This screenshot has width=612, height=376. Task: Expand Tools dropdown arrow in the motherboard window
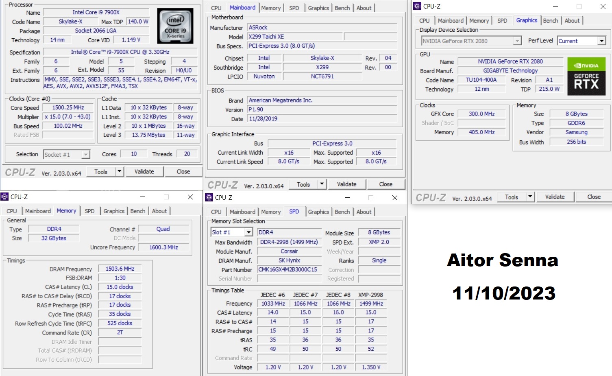322,184
